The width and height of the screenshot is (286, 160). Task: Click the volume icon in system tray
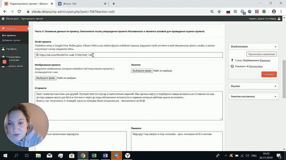[247, 156]
